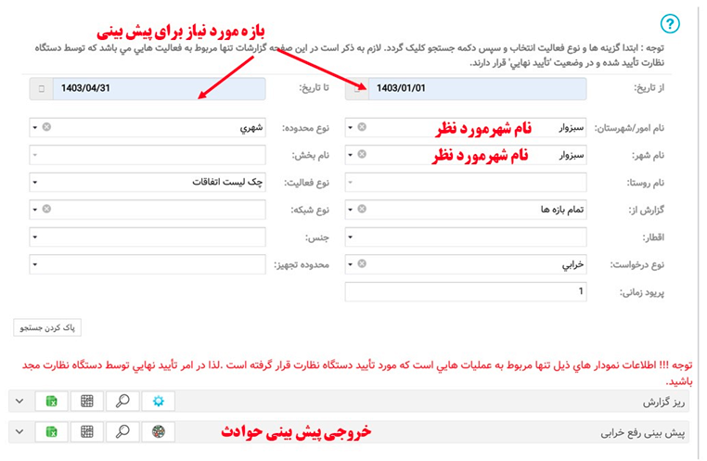The height and width of the screenshot is (461, 707).
Task: Clear the نوع محدوده selection (شهري)
Action: coord(46,128)
